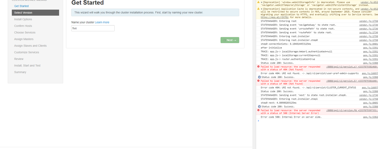The height and width of the screenshot is (149, 378).
Task: Open persist URL link of first 404 error
Action: pos(352,67)
